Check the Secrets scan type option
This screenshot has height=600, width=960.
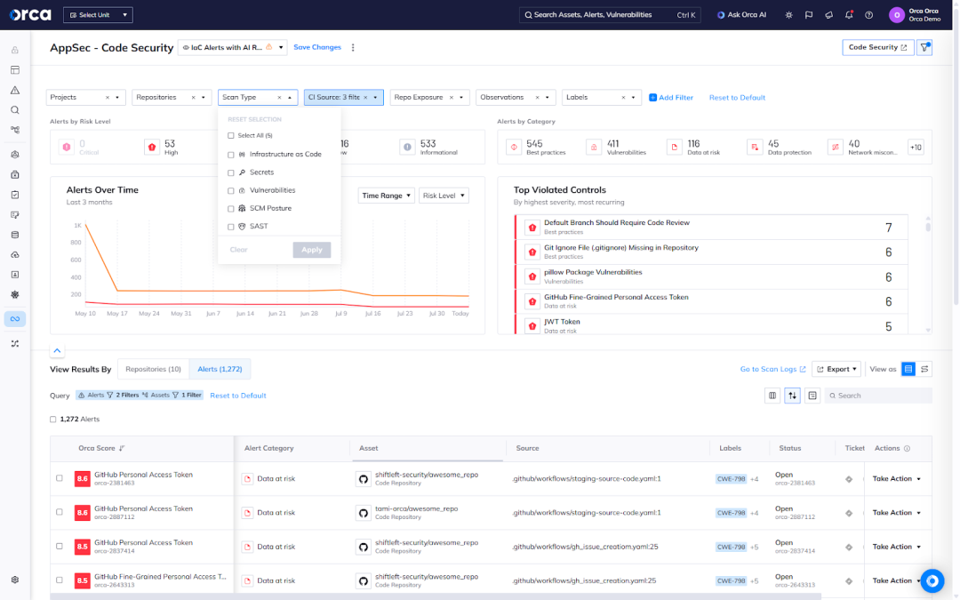(231, 172)
